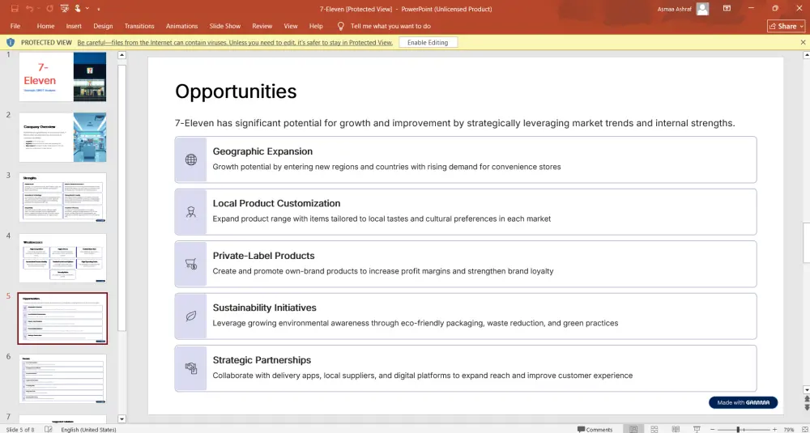810x433 pixels.
Task: Click the Made with Gamma badge
Action: (x=743, y=402)
